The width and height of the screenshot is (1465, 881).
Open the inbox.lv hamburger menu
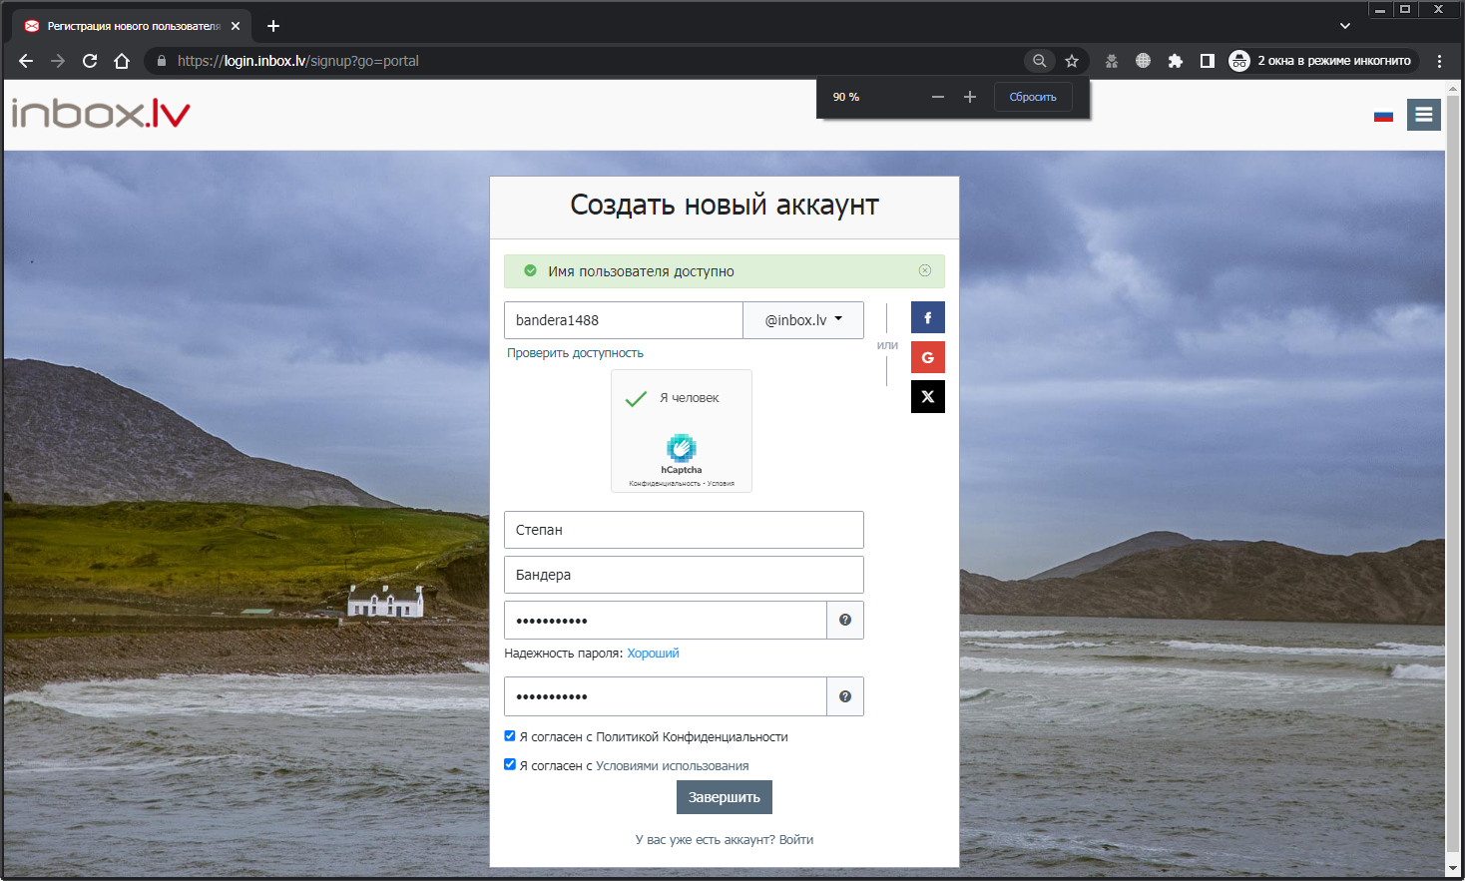[1424, 115]
